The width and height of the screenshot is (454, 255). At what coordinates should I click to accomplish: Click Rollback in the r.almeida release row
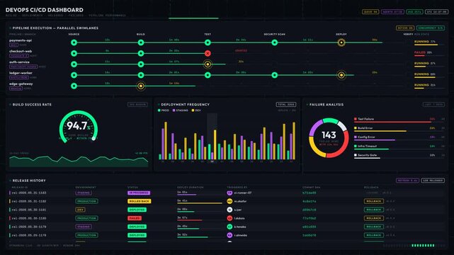click(x=374, y=235)
